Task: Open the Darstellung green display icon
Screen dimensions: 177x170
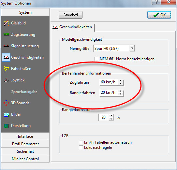Action: pyautogui.click(x=6, y=126)
